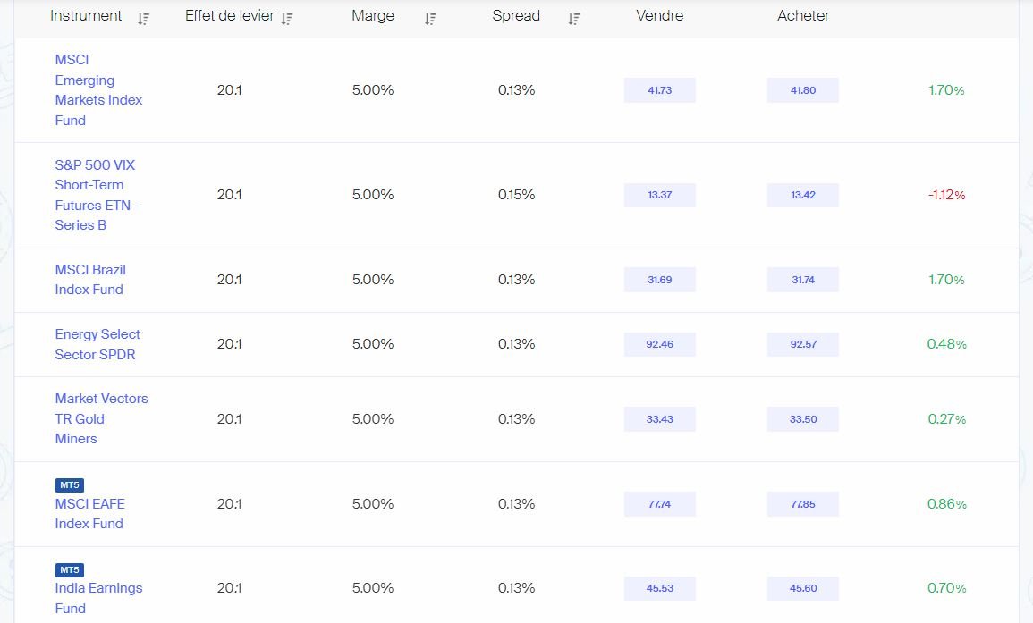
Task: Open MSCI EAFE Index Fund link
Action: point(90,514)
